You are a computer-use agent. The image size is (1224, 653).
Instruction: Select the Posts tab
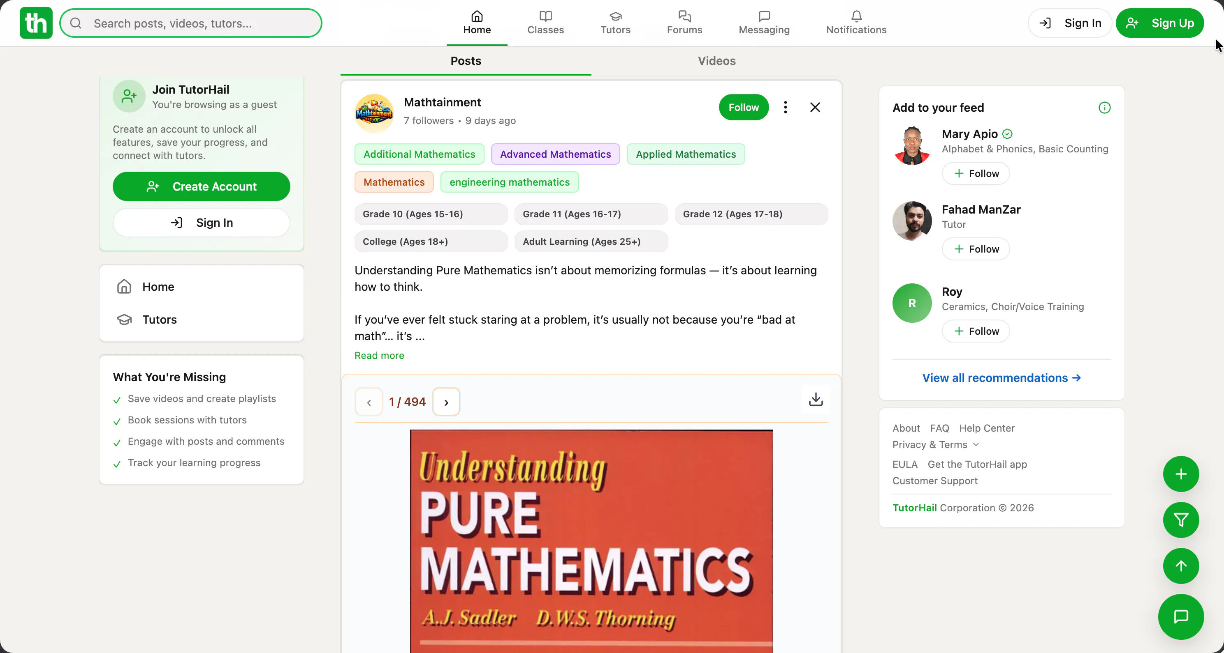466,61
